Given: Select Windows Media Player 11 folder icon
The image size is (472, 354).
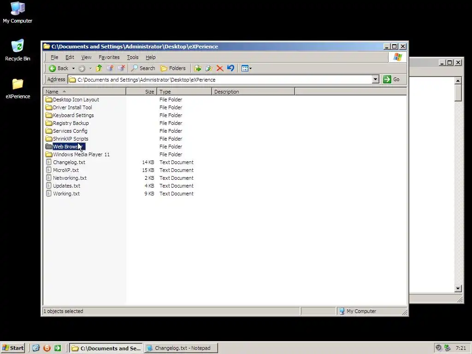Looking at the screenshot, I should point(49,154).
